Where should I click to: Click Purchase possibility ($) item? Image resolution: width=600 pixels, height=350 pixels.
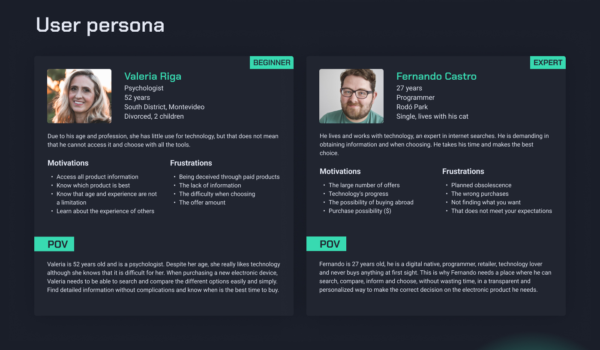click(x=360, y=211)
